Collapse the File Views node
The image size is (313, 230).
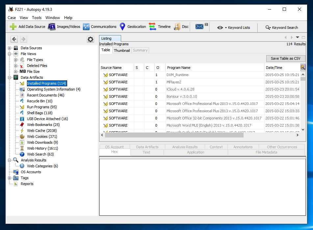pos(10,54)
